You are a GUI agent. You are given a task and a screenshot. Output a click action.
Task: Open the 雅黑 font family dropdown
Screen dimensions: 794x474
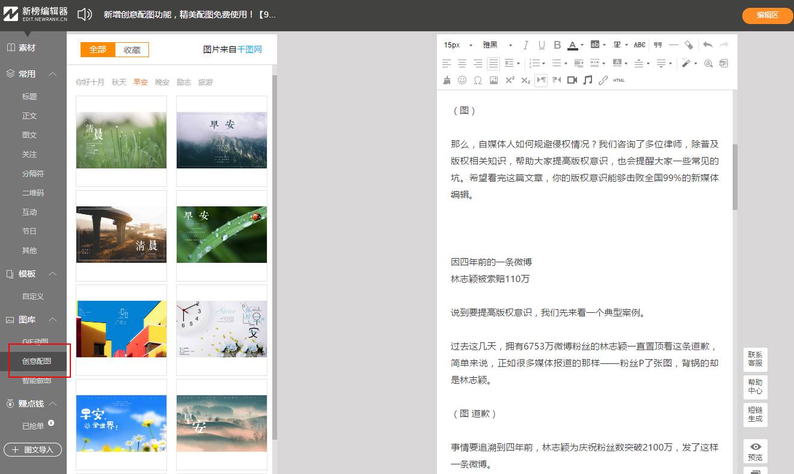pyautogui.click(x=497, y=45)
